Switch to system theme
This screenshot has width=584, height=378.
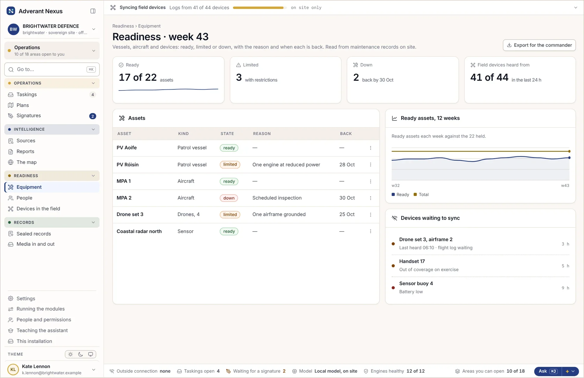pyautogui.click(x=91, y=354)
